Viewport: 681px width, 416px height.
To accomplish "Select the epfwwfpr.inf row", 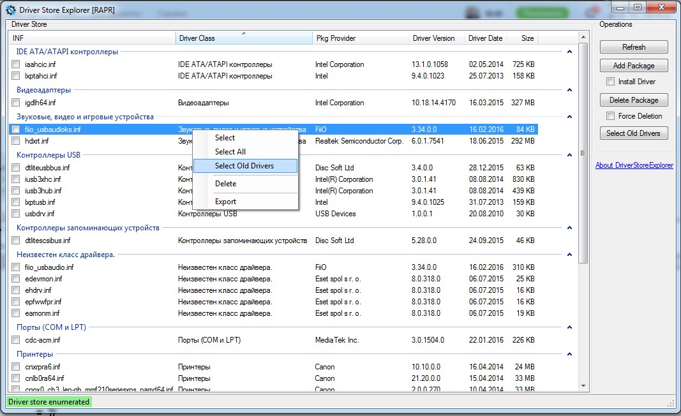I will (274, 302).
